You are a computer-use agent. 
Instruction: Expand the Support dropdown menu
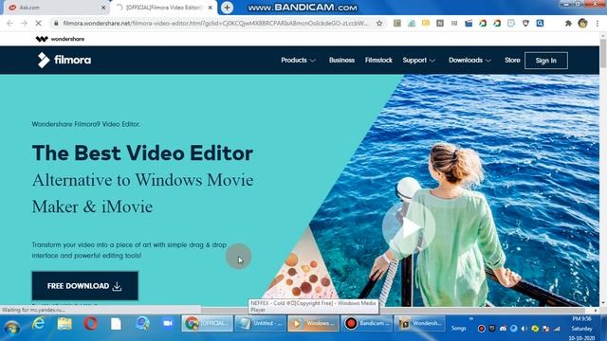pos(418,61)
